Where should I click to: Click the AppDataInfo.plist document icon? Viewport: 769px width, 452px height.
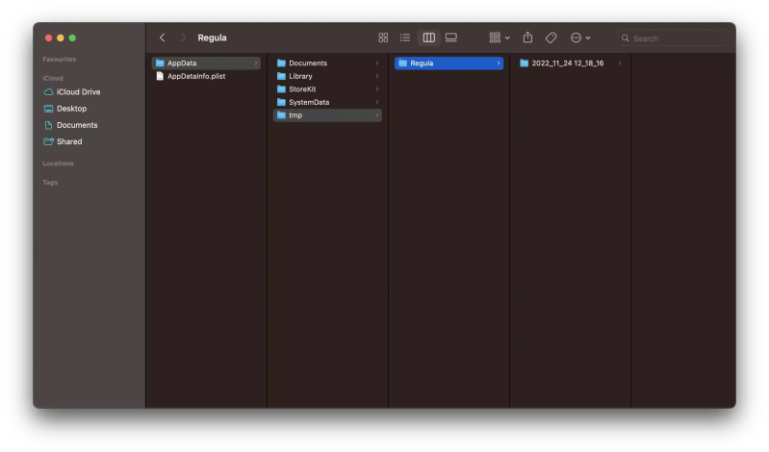160,76
